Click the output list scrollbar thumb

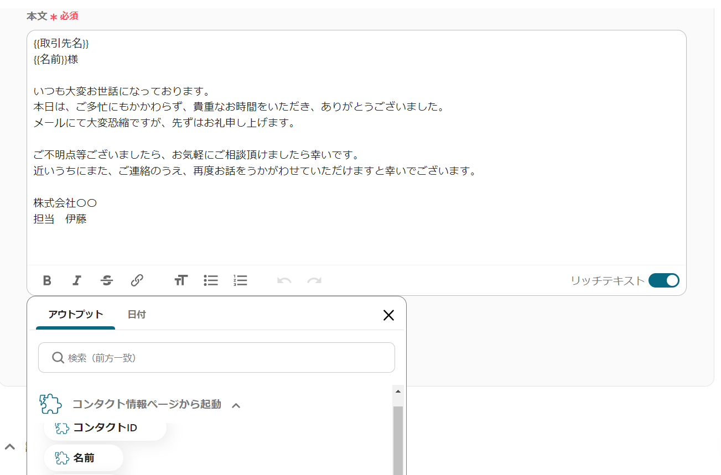click(x=398, y=440)
